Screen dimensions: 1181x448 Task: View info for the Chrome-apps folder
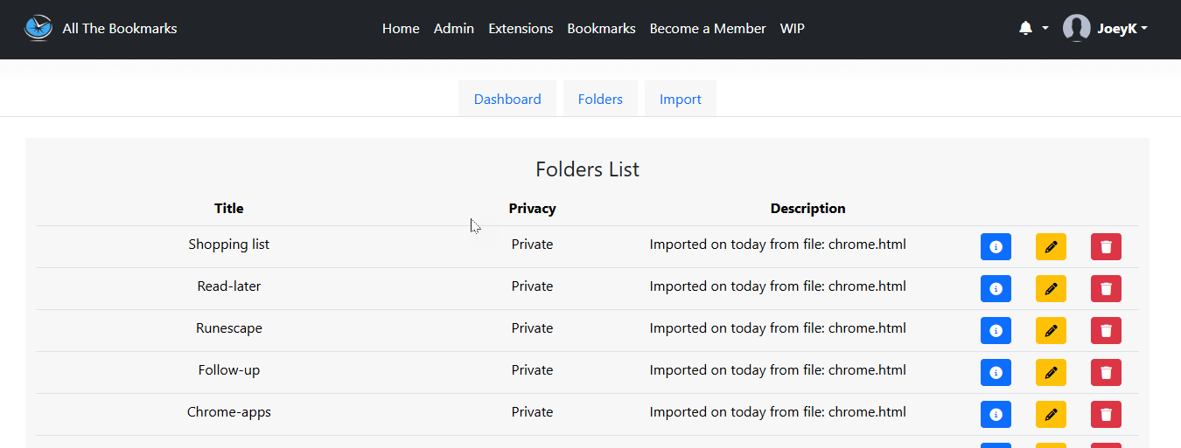996,415
